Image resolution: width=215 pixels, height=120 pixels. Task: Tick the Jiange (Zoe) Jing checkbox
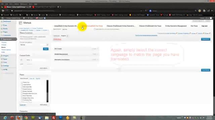coord(21,98)
